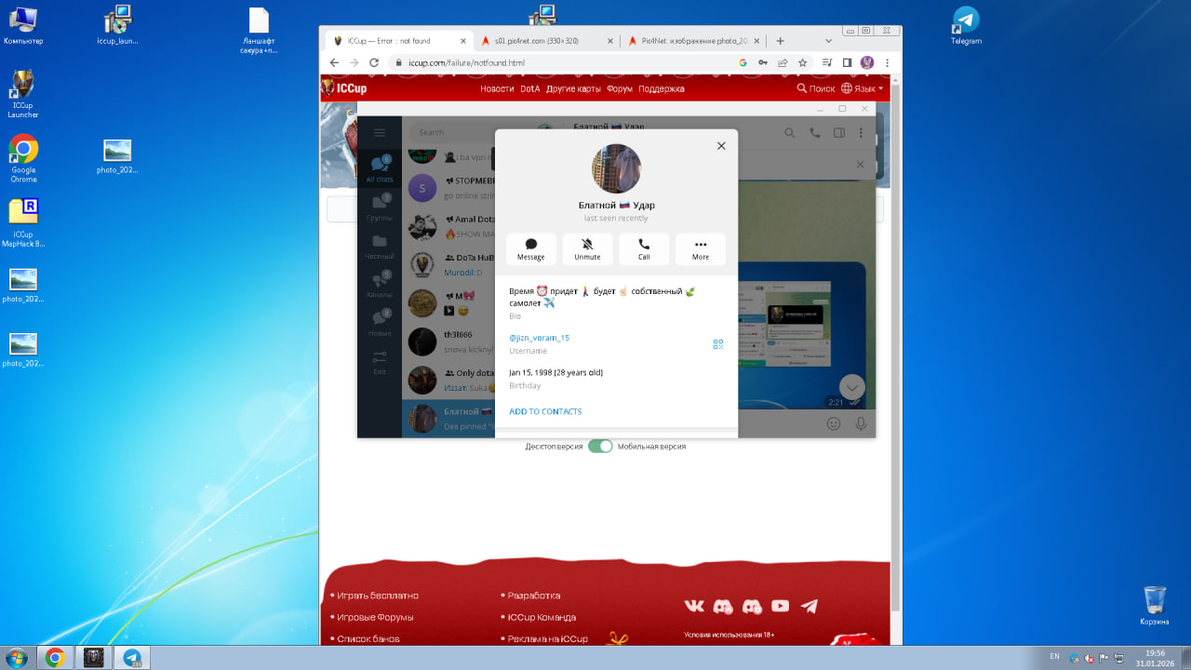Show the QR code for the username
The image size is (1191, 670).
pos(718,343)
